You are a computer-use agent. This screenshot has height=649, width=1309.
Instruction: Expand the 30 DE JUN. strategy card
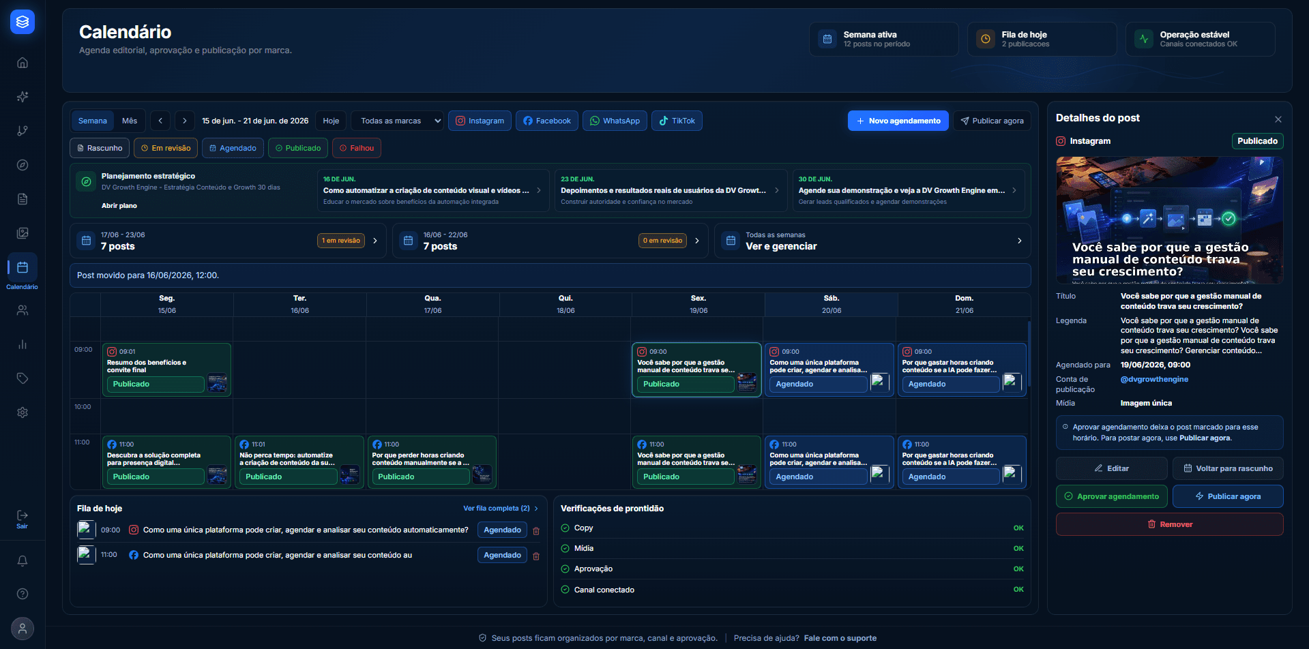(x=908, y=191)
